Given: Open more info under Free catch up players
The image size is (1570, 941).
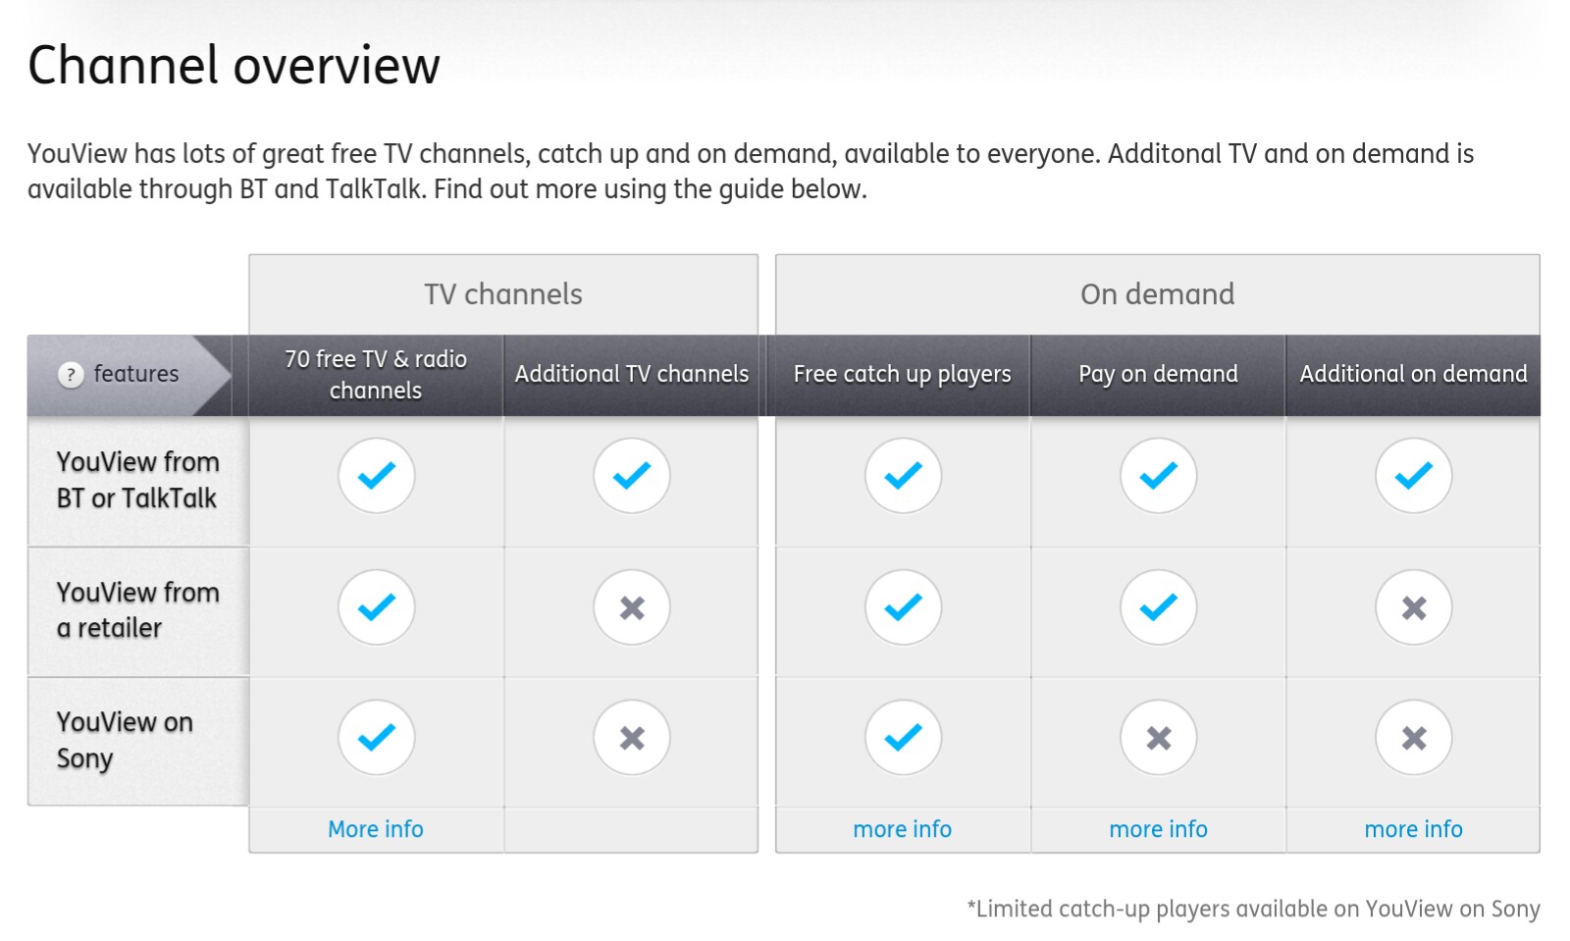Looking at the screenshot, I should (x=903, y=830).
